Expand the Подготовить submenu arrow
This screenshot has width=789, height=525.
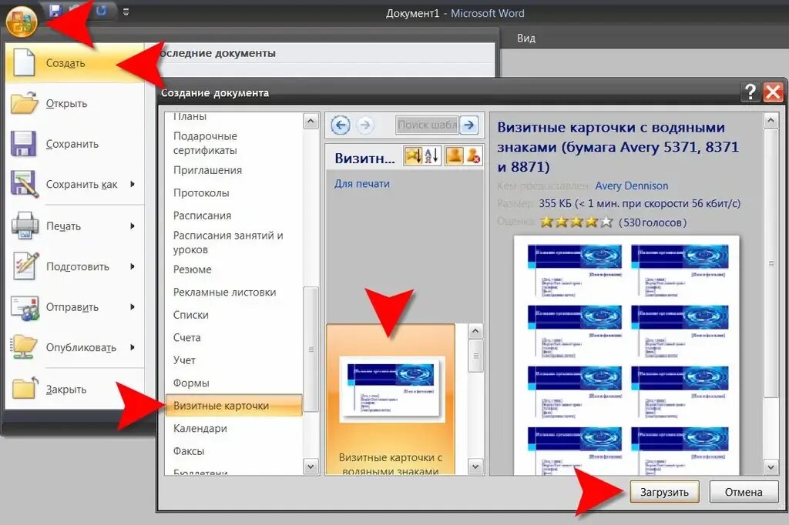pos(133,266)
